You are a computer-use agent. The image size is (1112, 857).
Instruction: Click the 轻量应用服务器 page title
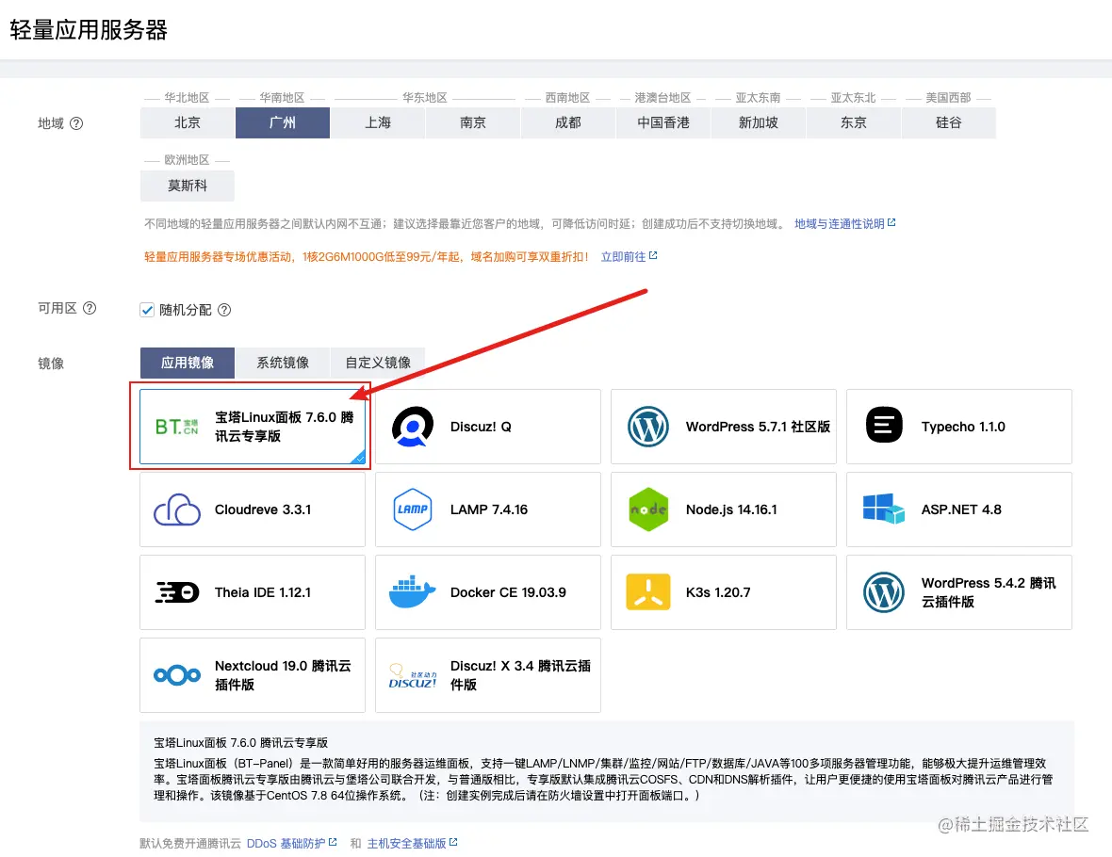89,30
